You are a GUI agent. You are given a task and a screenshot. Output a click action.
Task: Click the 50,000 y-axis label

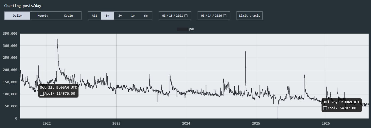[11, 106]
